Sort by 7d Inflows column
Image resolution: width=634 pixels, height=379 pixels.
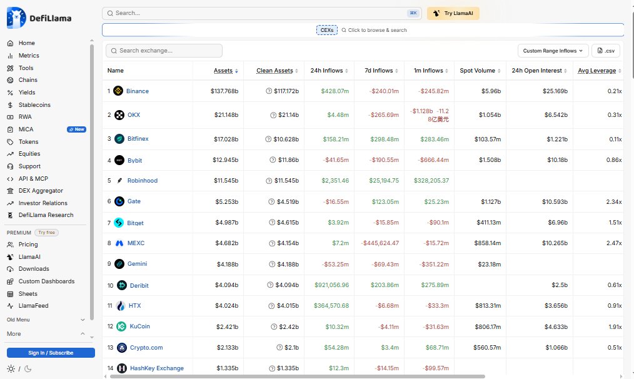[x=381, y=71]
